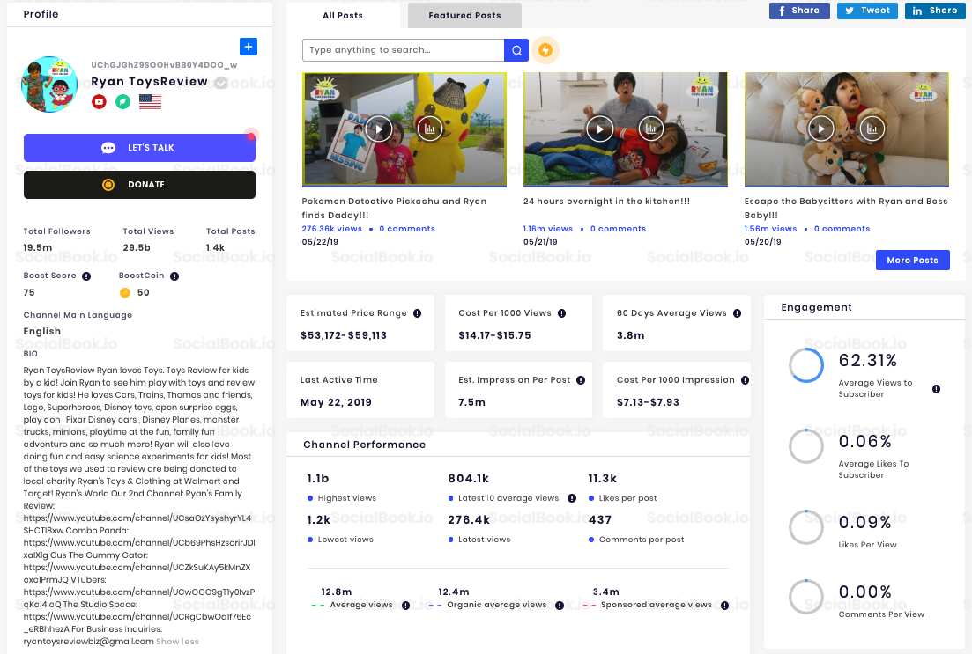
Task: Open stats icon on Pokemon Detective Pikachu thumbnail
Action: [x=429, y=129]
